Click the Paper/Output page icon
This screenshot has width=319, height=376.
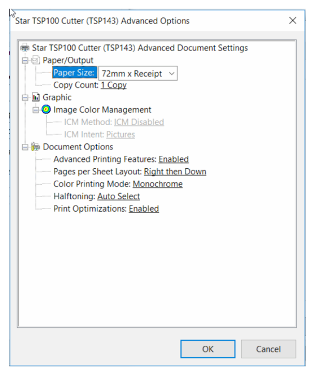pos(36,61)
